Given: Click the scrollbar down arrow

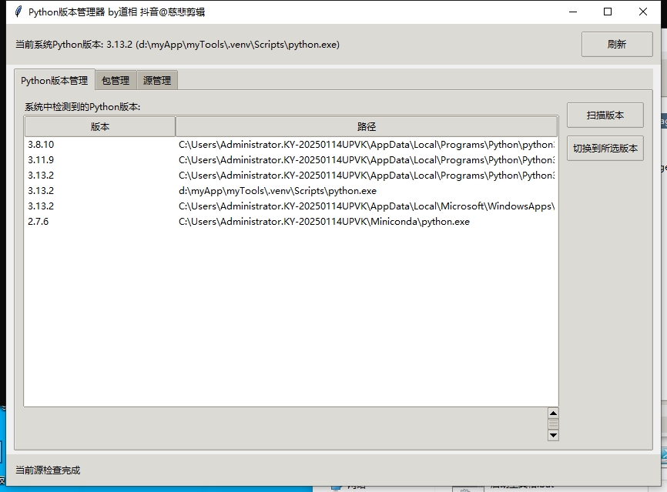Looking at the screenshot, I should [x=553, y=435].
